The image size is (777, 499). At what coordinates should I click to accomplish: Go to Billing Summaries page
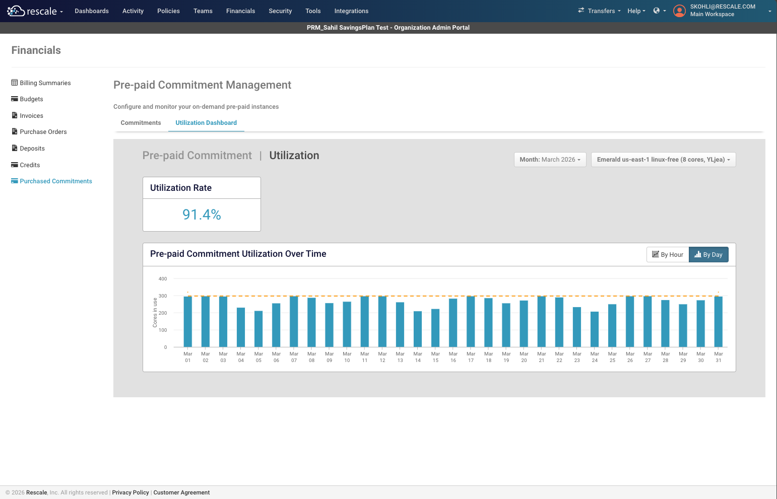click(45, 83)
